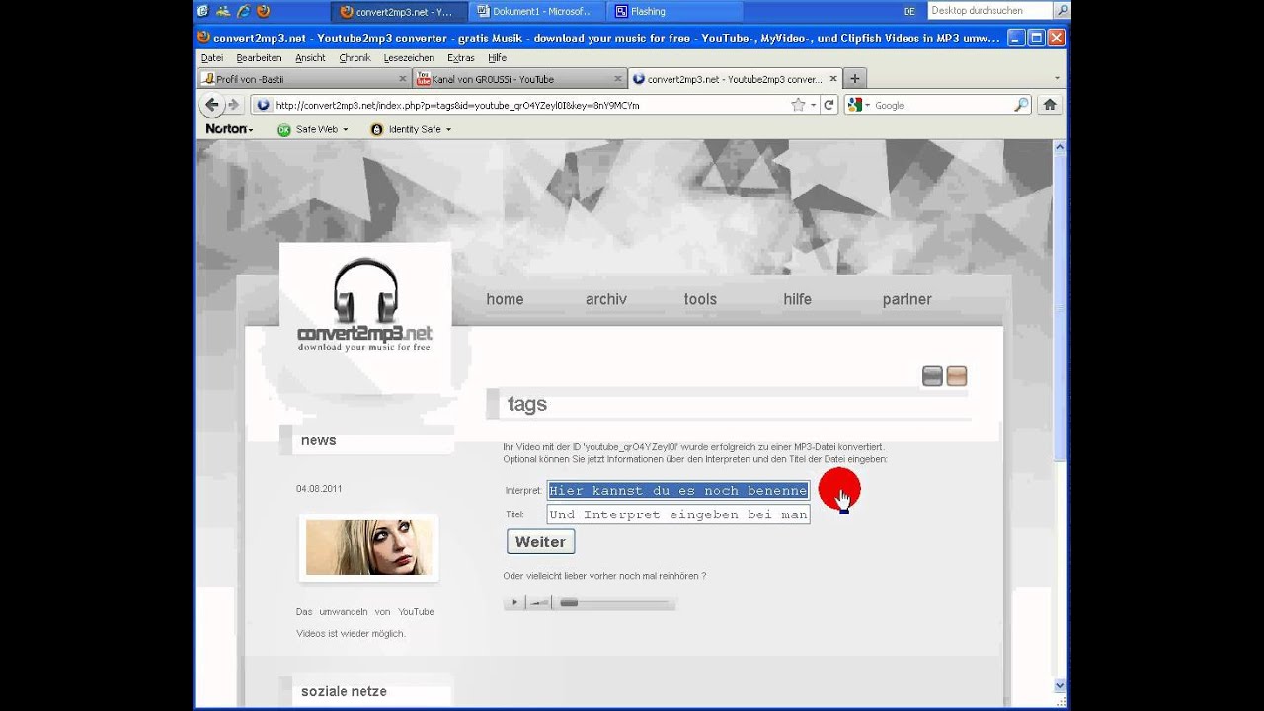Image resolution: width=1264 pixels, height=711 pixels.
Task: Click the Desktop durchsuchen search field
Action: [989, 11]
